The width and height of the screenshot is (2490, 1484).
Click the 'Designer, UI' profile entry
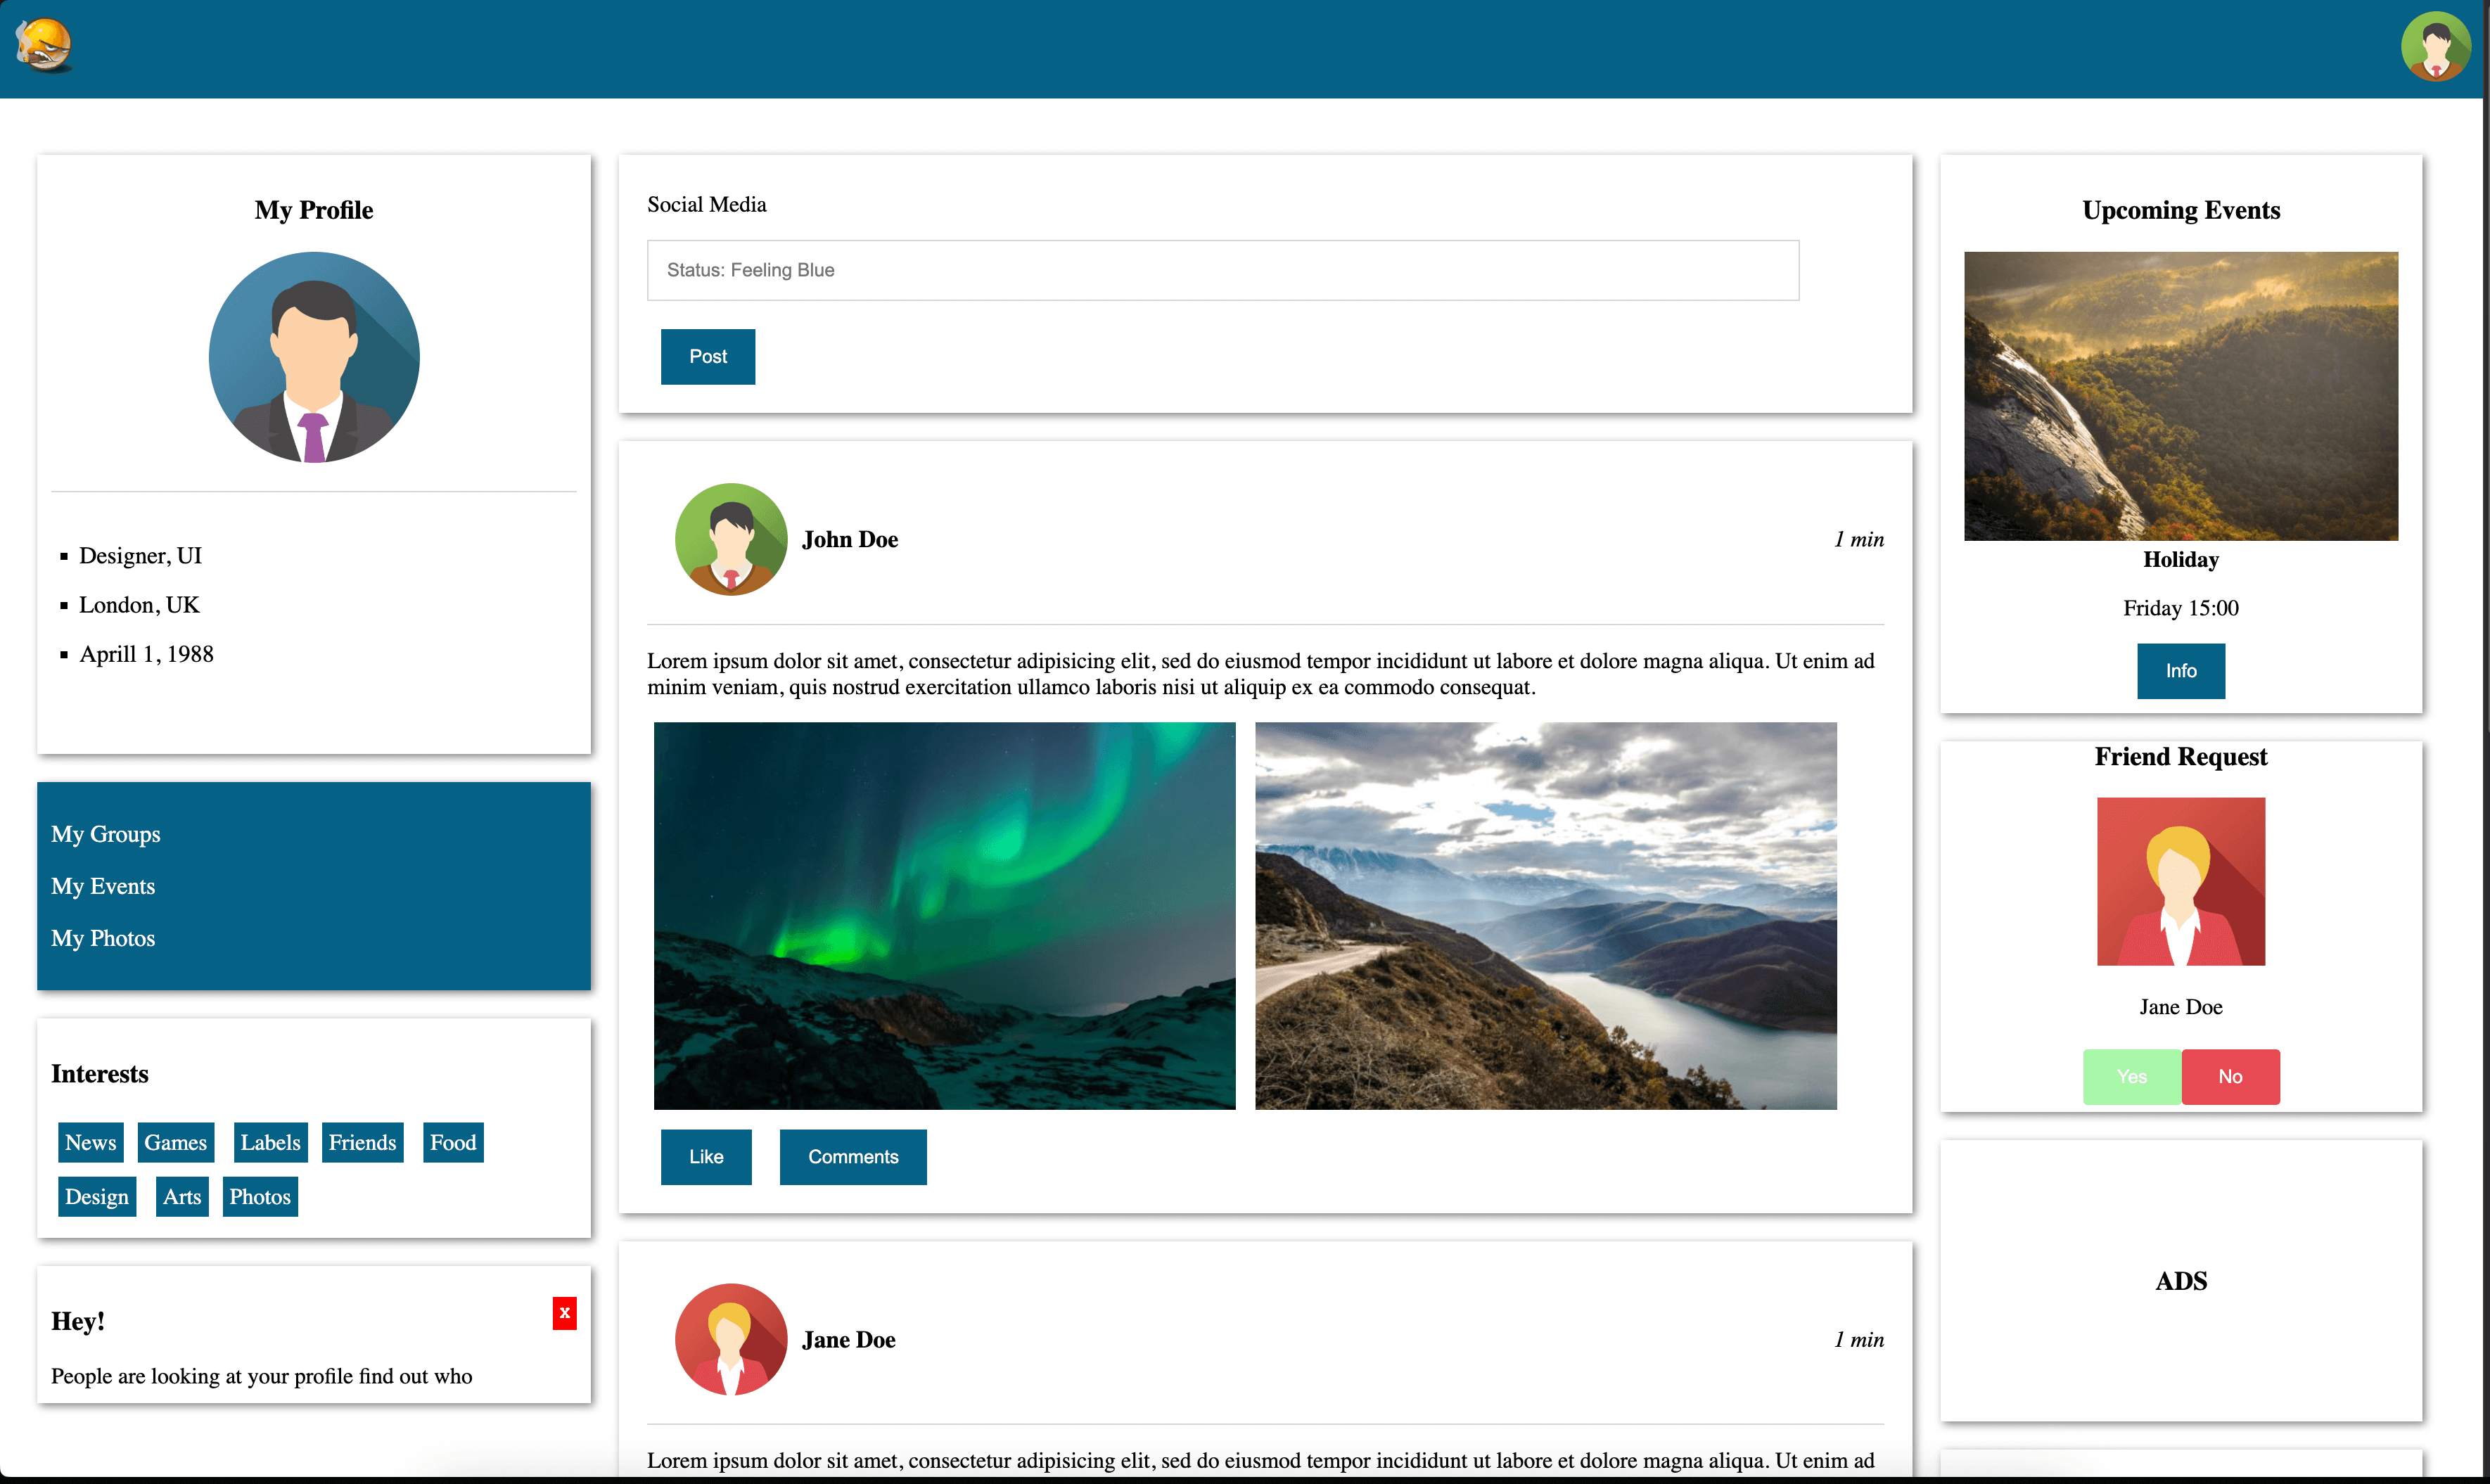[140, 556]
